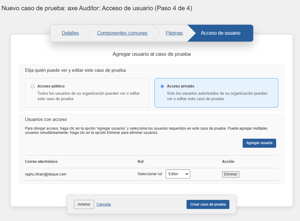Click the Correo electrónico column header
The width and height of the screenshot is (300, 221).
41,162
